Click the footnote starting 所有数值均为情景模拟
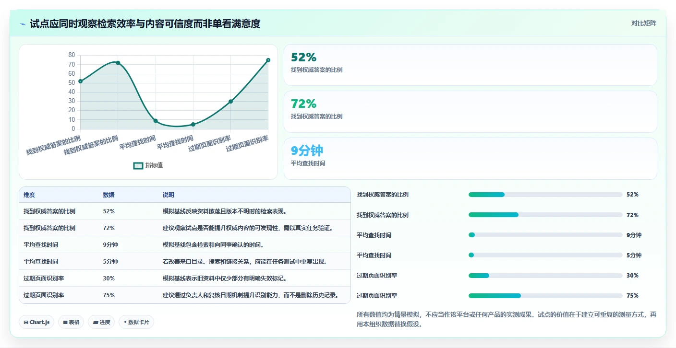Viewport: 676px width, 348px height. [507, 319]
